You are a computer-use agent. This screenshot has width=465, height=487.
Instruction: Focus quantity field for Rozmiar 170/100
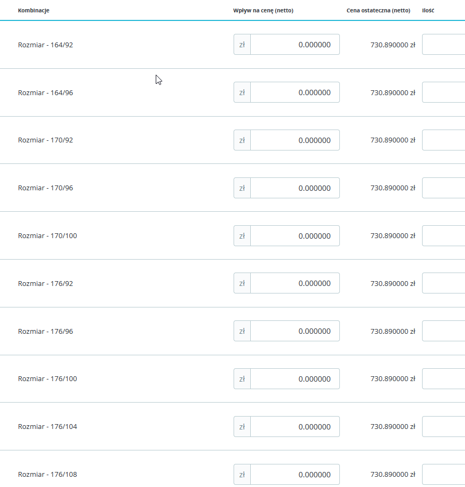pyautogui.click(x=444, y=236)
